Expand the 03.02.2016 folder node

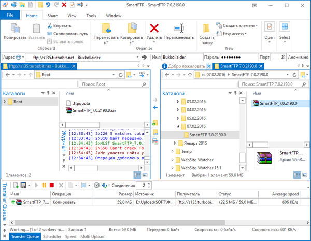[177, 101]
